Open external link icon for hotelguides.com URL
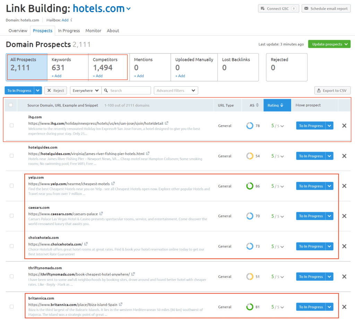 pyautogui.click(x=148, y=154)
